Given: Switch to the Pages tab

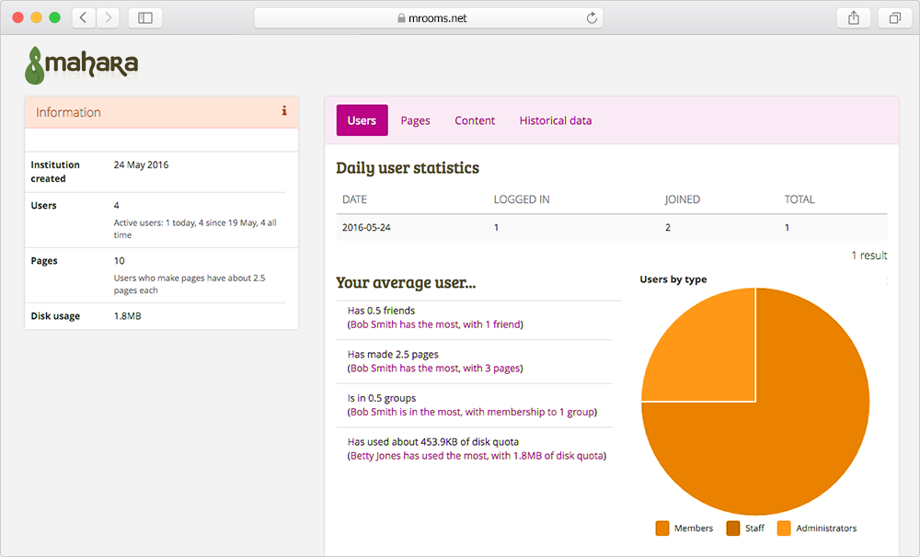Looking at the screenshot, I should point(415,120).
